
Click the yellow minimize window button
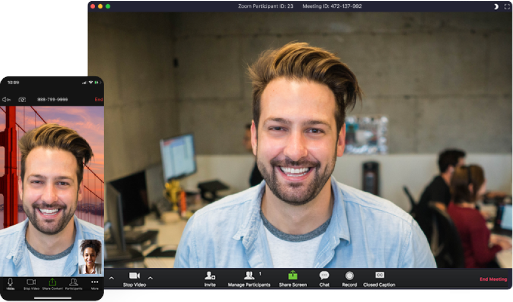[100, 6]
